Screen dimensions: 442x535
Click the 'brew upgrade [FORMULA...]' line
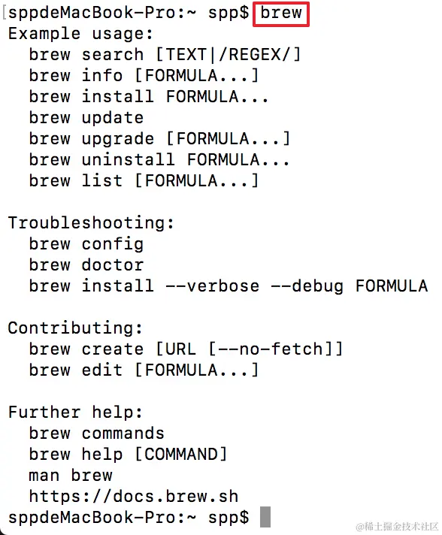[x=159, y=139]
